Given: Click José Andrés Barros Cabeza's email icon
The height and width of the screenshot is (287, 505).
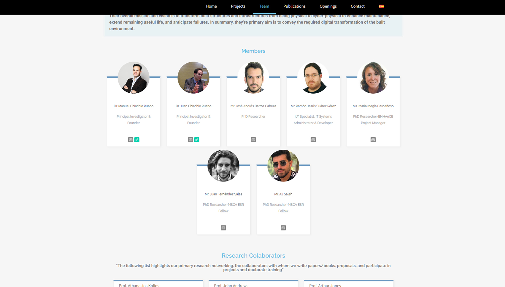Looking at the screenshot, I should click(253, 140).
